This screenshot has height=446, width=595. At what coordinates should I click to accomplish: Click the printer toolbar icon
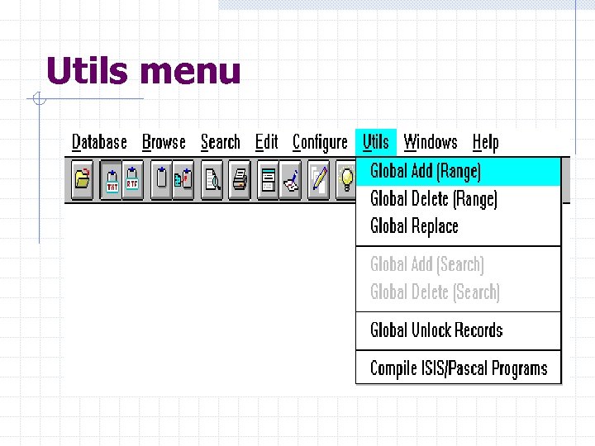[x=240, y=179]
